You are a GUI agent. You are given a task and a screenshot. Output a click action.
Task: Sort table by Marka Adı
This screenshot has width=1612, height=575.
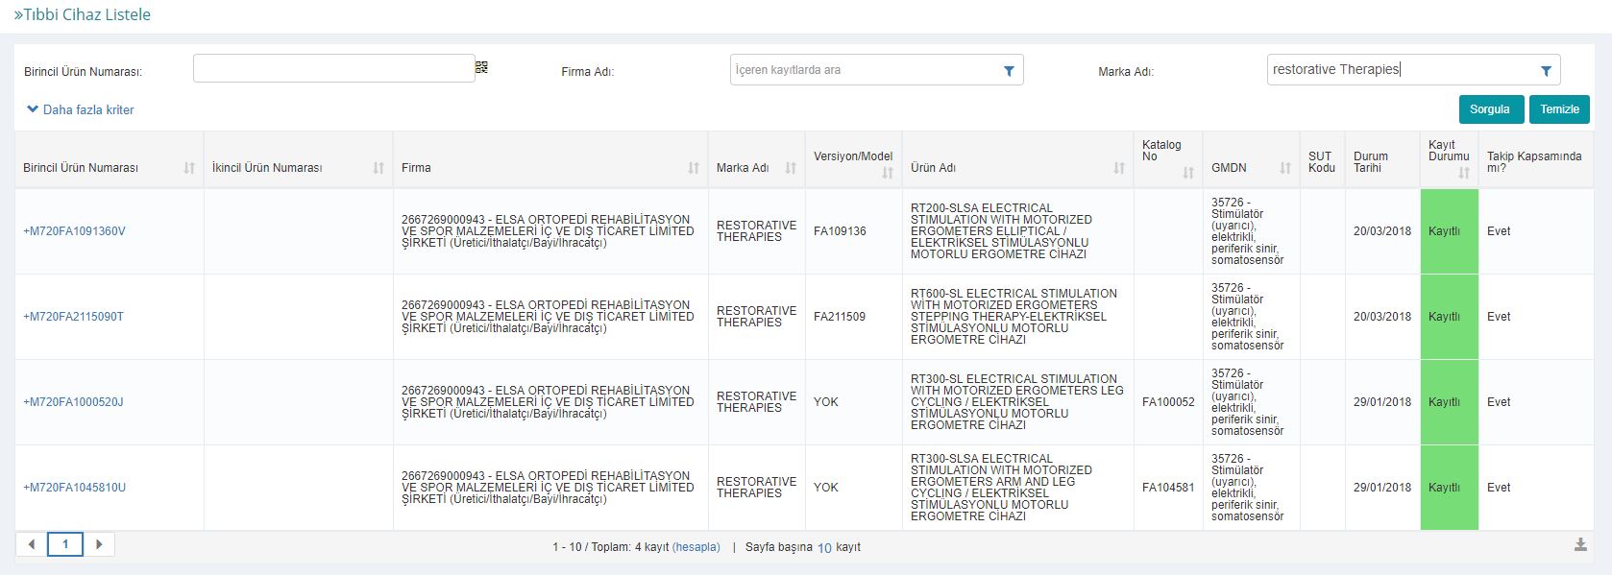pyautogui.click(x=791, y=168)
